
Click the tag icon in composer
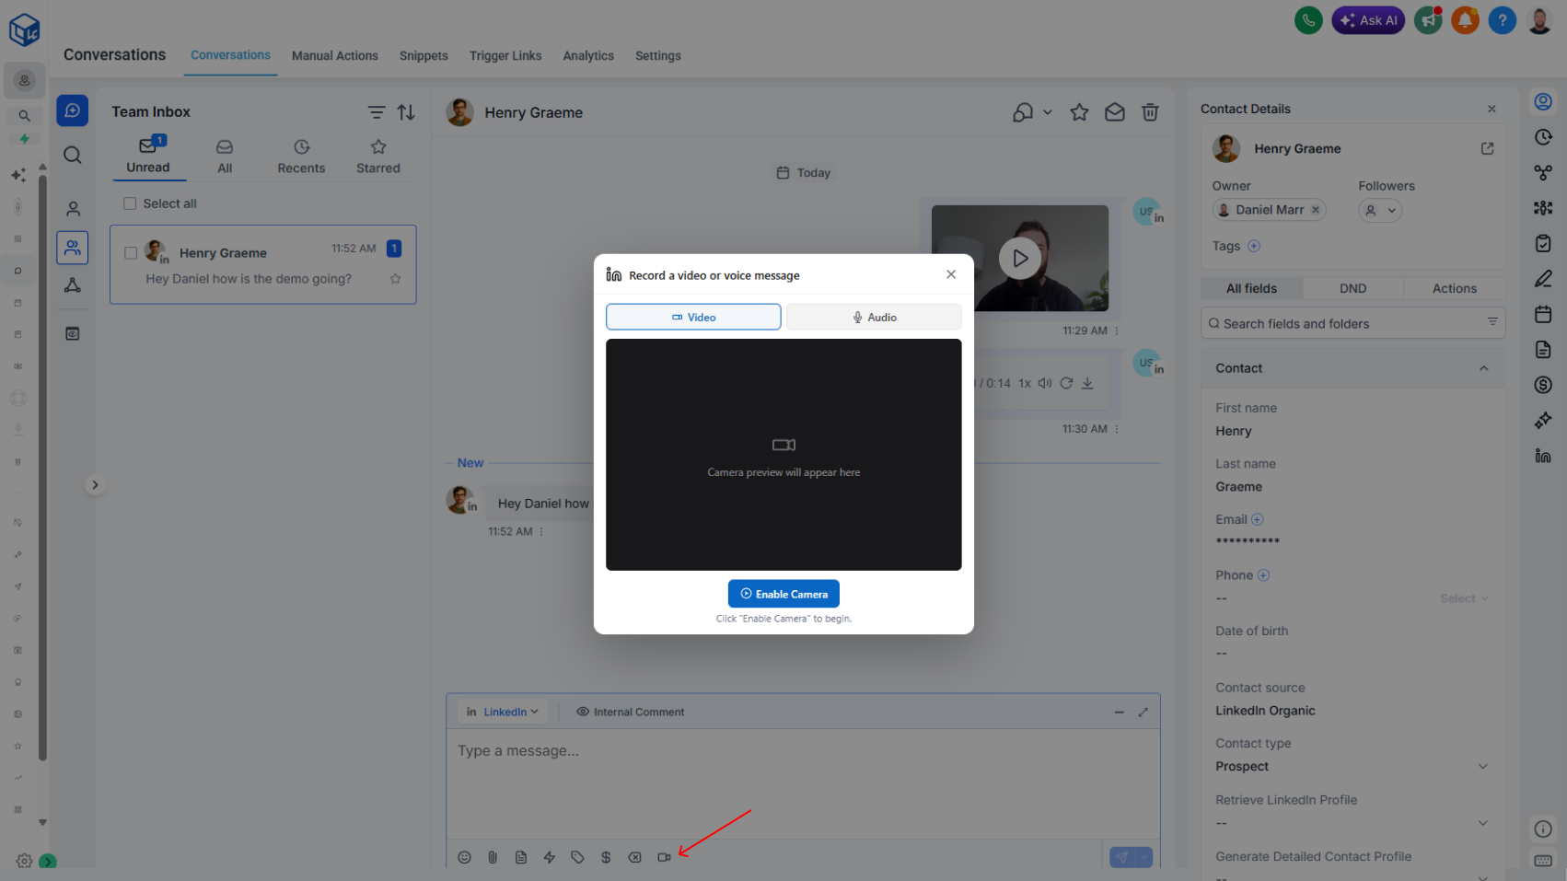tap(577, 857)
